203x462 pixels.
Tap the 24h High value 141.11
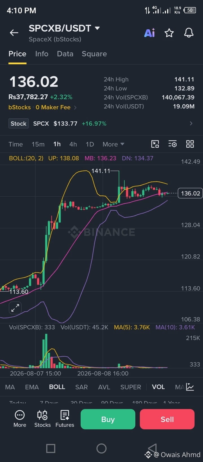click(x=184, y=79)
